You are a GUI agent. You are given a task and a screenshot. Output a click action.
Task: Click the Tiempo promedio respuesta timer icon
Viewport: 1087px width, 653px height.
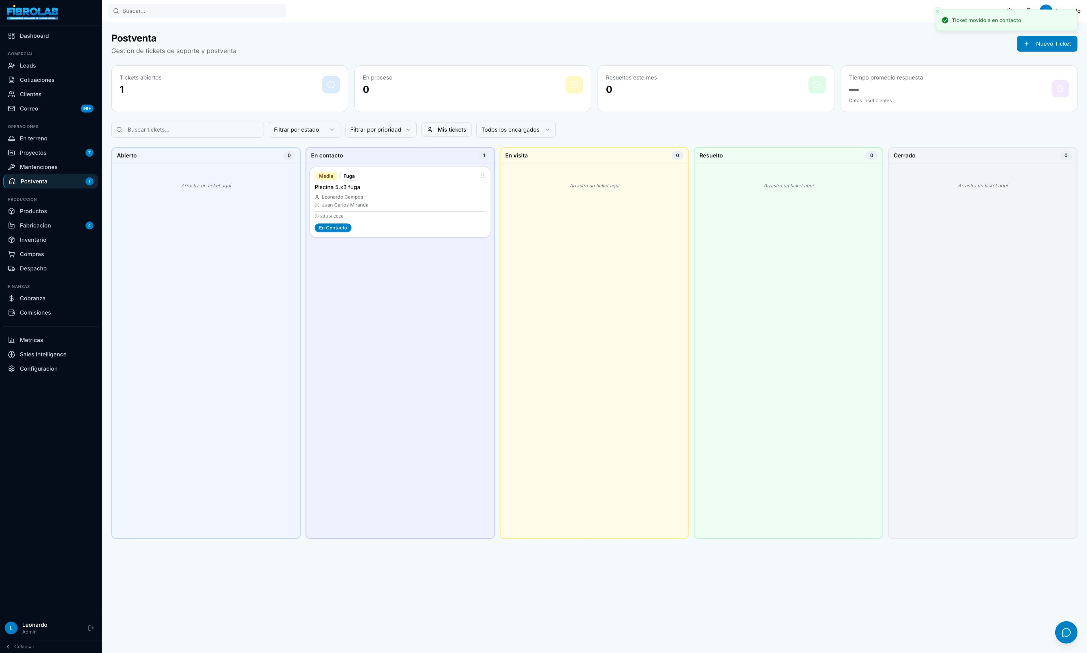(x=1060, y=89)
